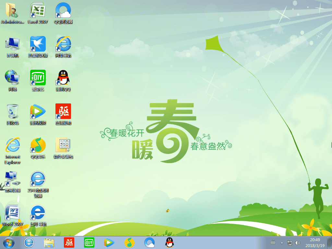The width and height of the screenshot is (332, 249).
Task: Select the 爱奇艺 desktop shortcut
Action: coord(38,81)
